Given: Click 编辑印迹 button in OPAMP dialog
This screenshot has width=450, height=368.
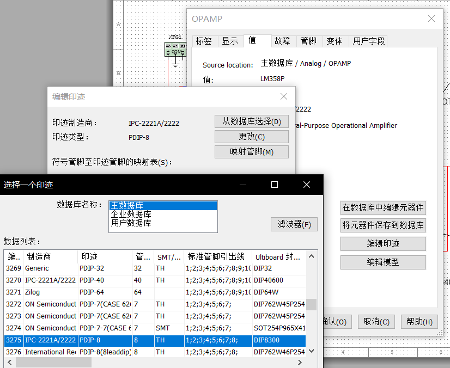Looking at the screenshot, I should [x=383, y=244].
